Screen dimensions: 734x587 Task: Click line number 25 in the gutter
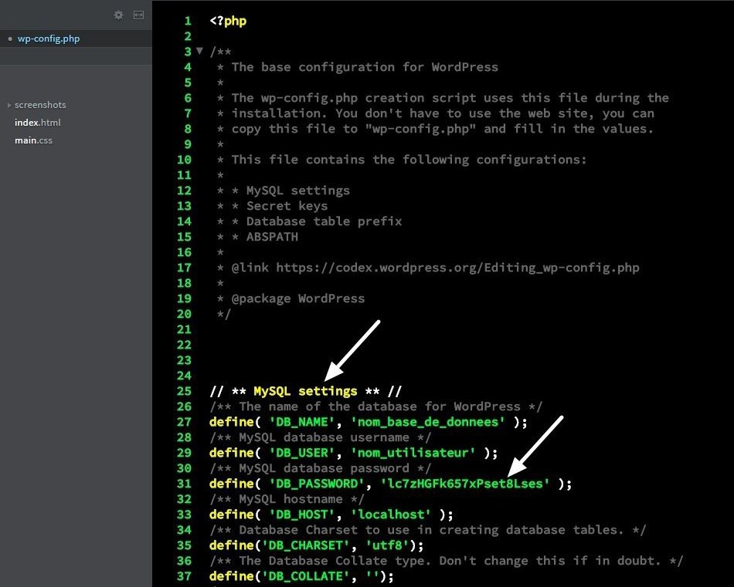coord(183,391)
